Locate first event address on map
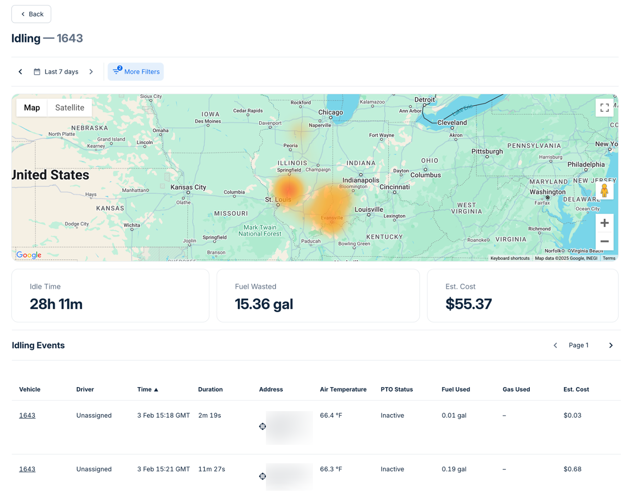Image resolution: width=630 pixels, height=497 pixels. pyautogui.click(x=262, y=426)
